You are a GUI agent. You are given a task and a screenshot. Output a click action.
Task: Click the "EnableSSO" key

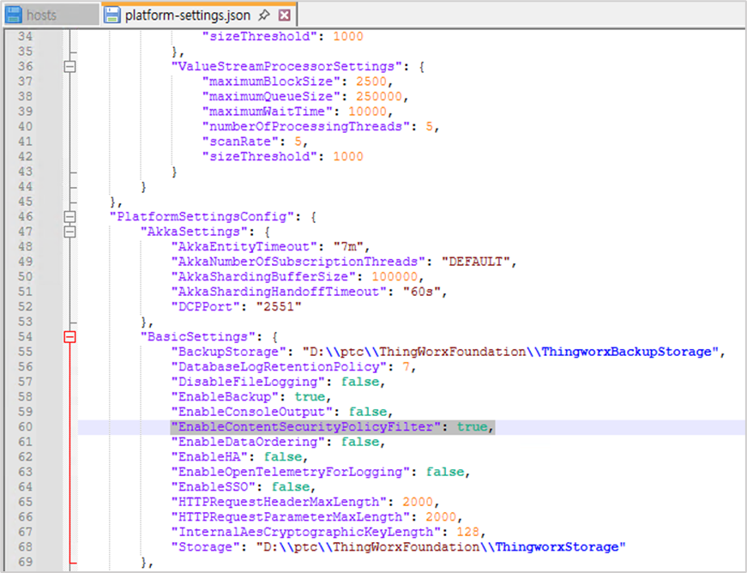214,486
